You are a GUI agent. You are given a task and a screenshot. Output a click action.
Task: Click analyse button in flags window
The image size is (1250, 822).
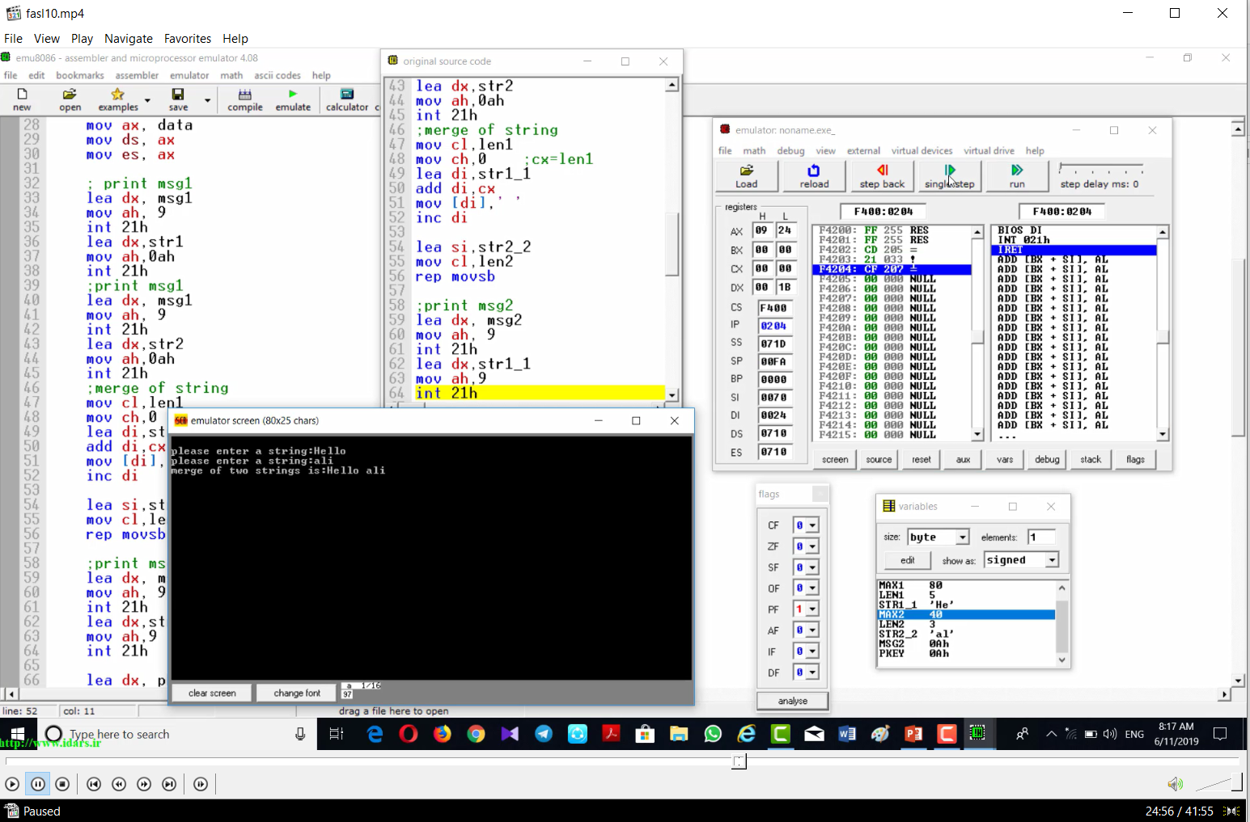[x=793, y=701]
